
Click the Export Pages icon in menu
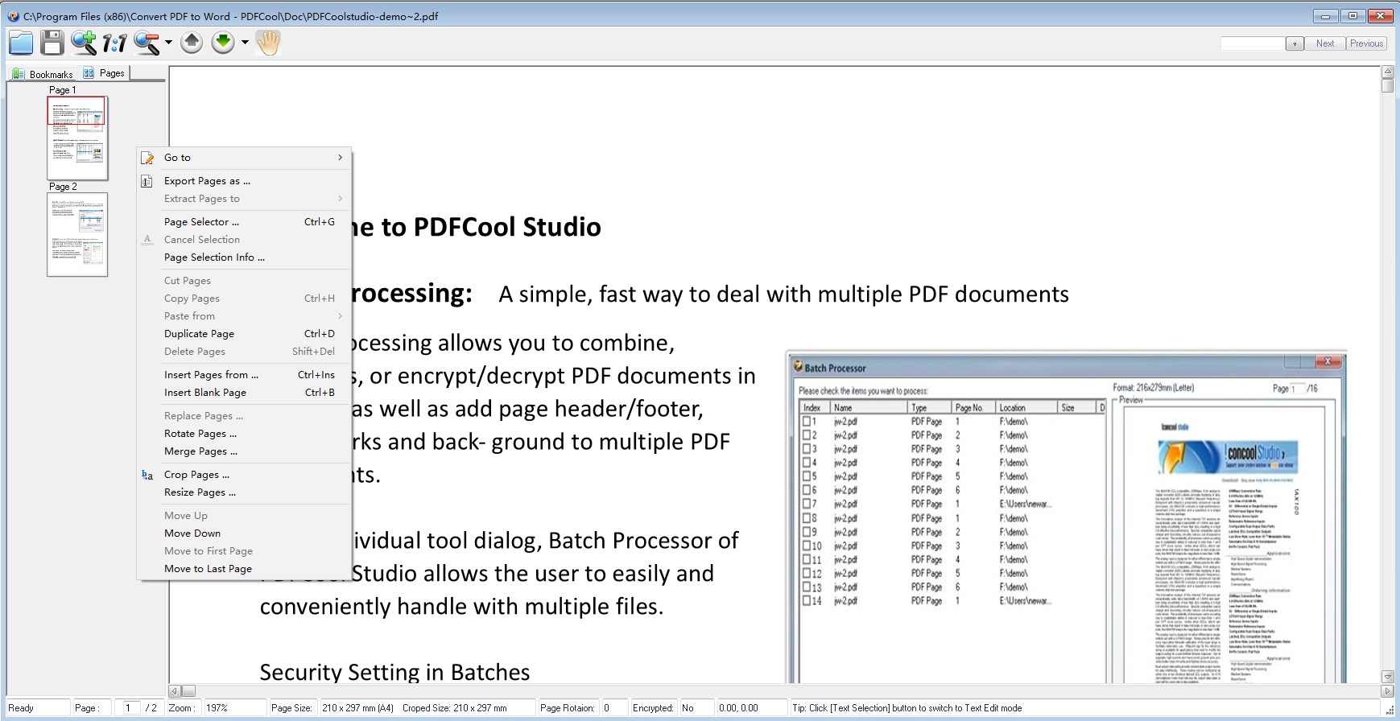pos(147,181)
